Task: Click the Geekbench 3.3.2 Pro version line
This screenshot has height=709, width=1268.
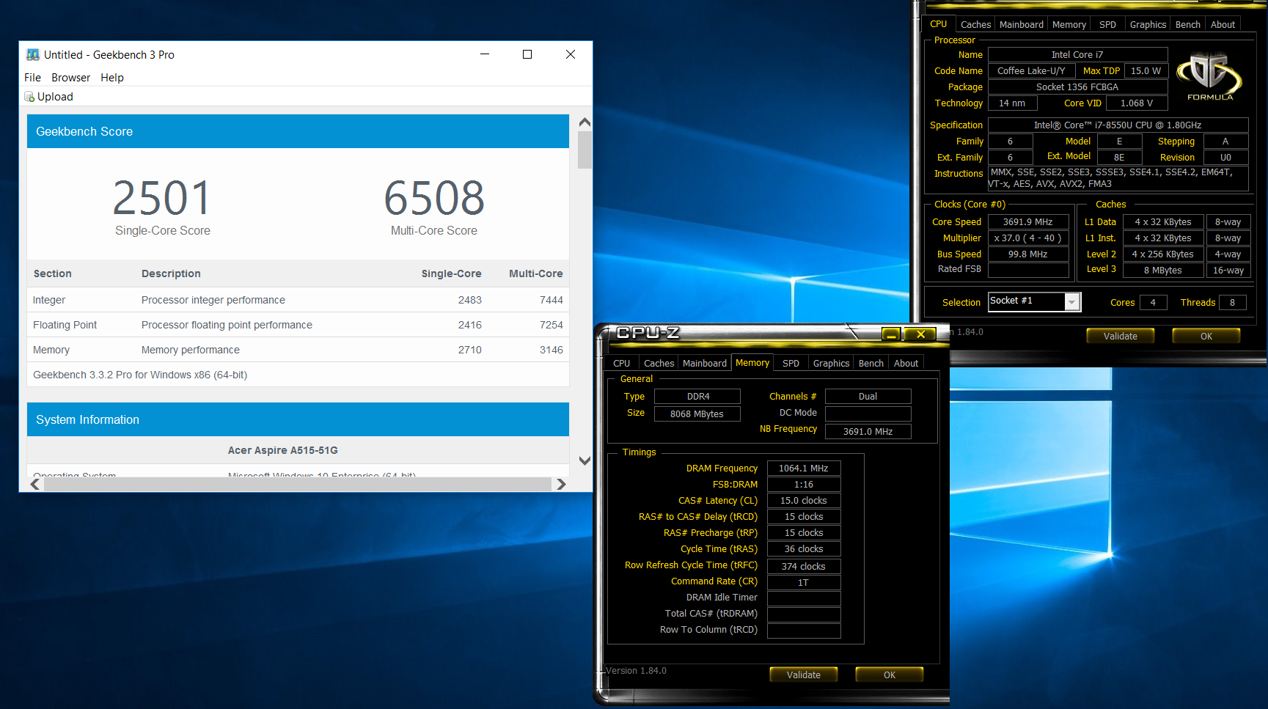Action: click(140, 375)
